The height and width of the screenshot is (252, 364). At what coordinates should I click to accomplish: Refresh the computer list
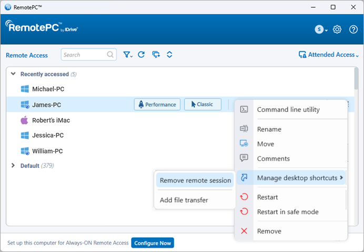(x=141, y=55)
